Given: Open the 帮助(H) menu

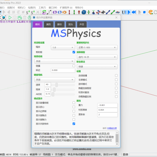Looking at the screenshot, I should point(79,8).
